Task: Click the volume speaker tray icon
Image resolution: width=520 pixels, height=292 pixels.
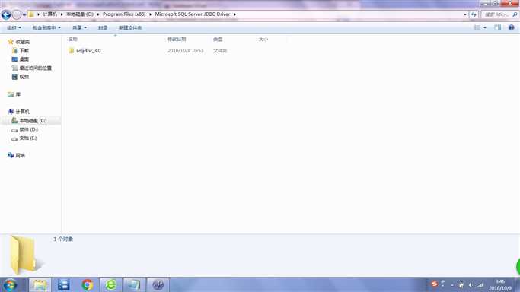Action: click(x=471, y=284)
